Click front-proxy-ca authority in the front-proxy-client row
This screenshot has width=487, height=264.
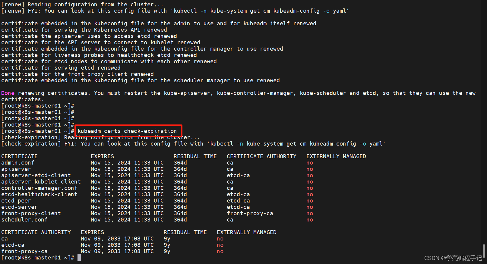pos(250,213)
